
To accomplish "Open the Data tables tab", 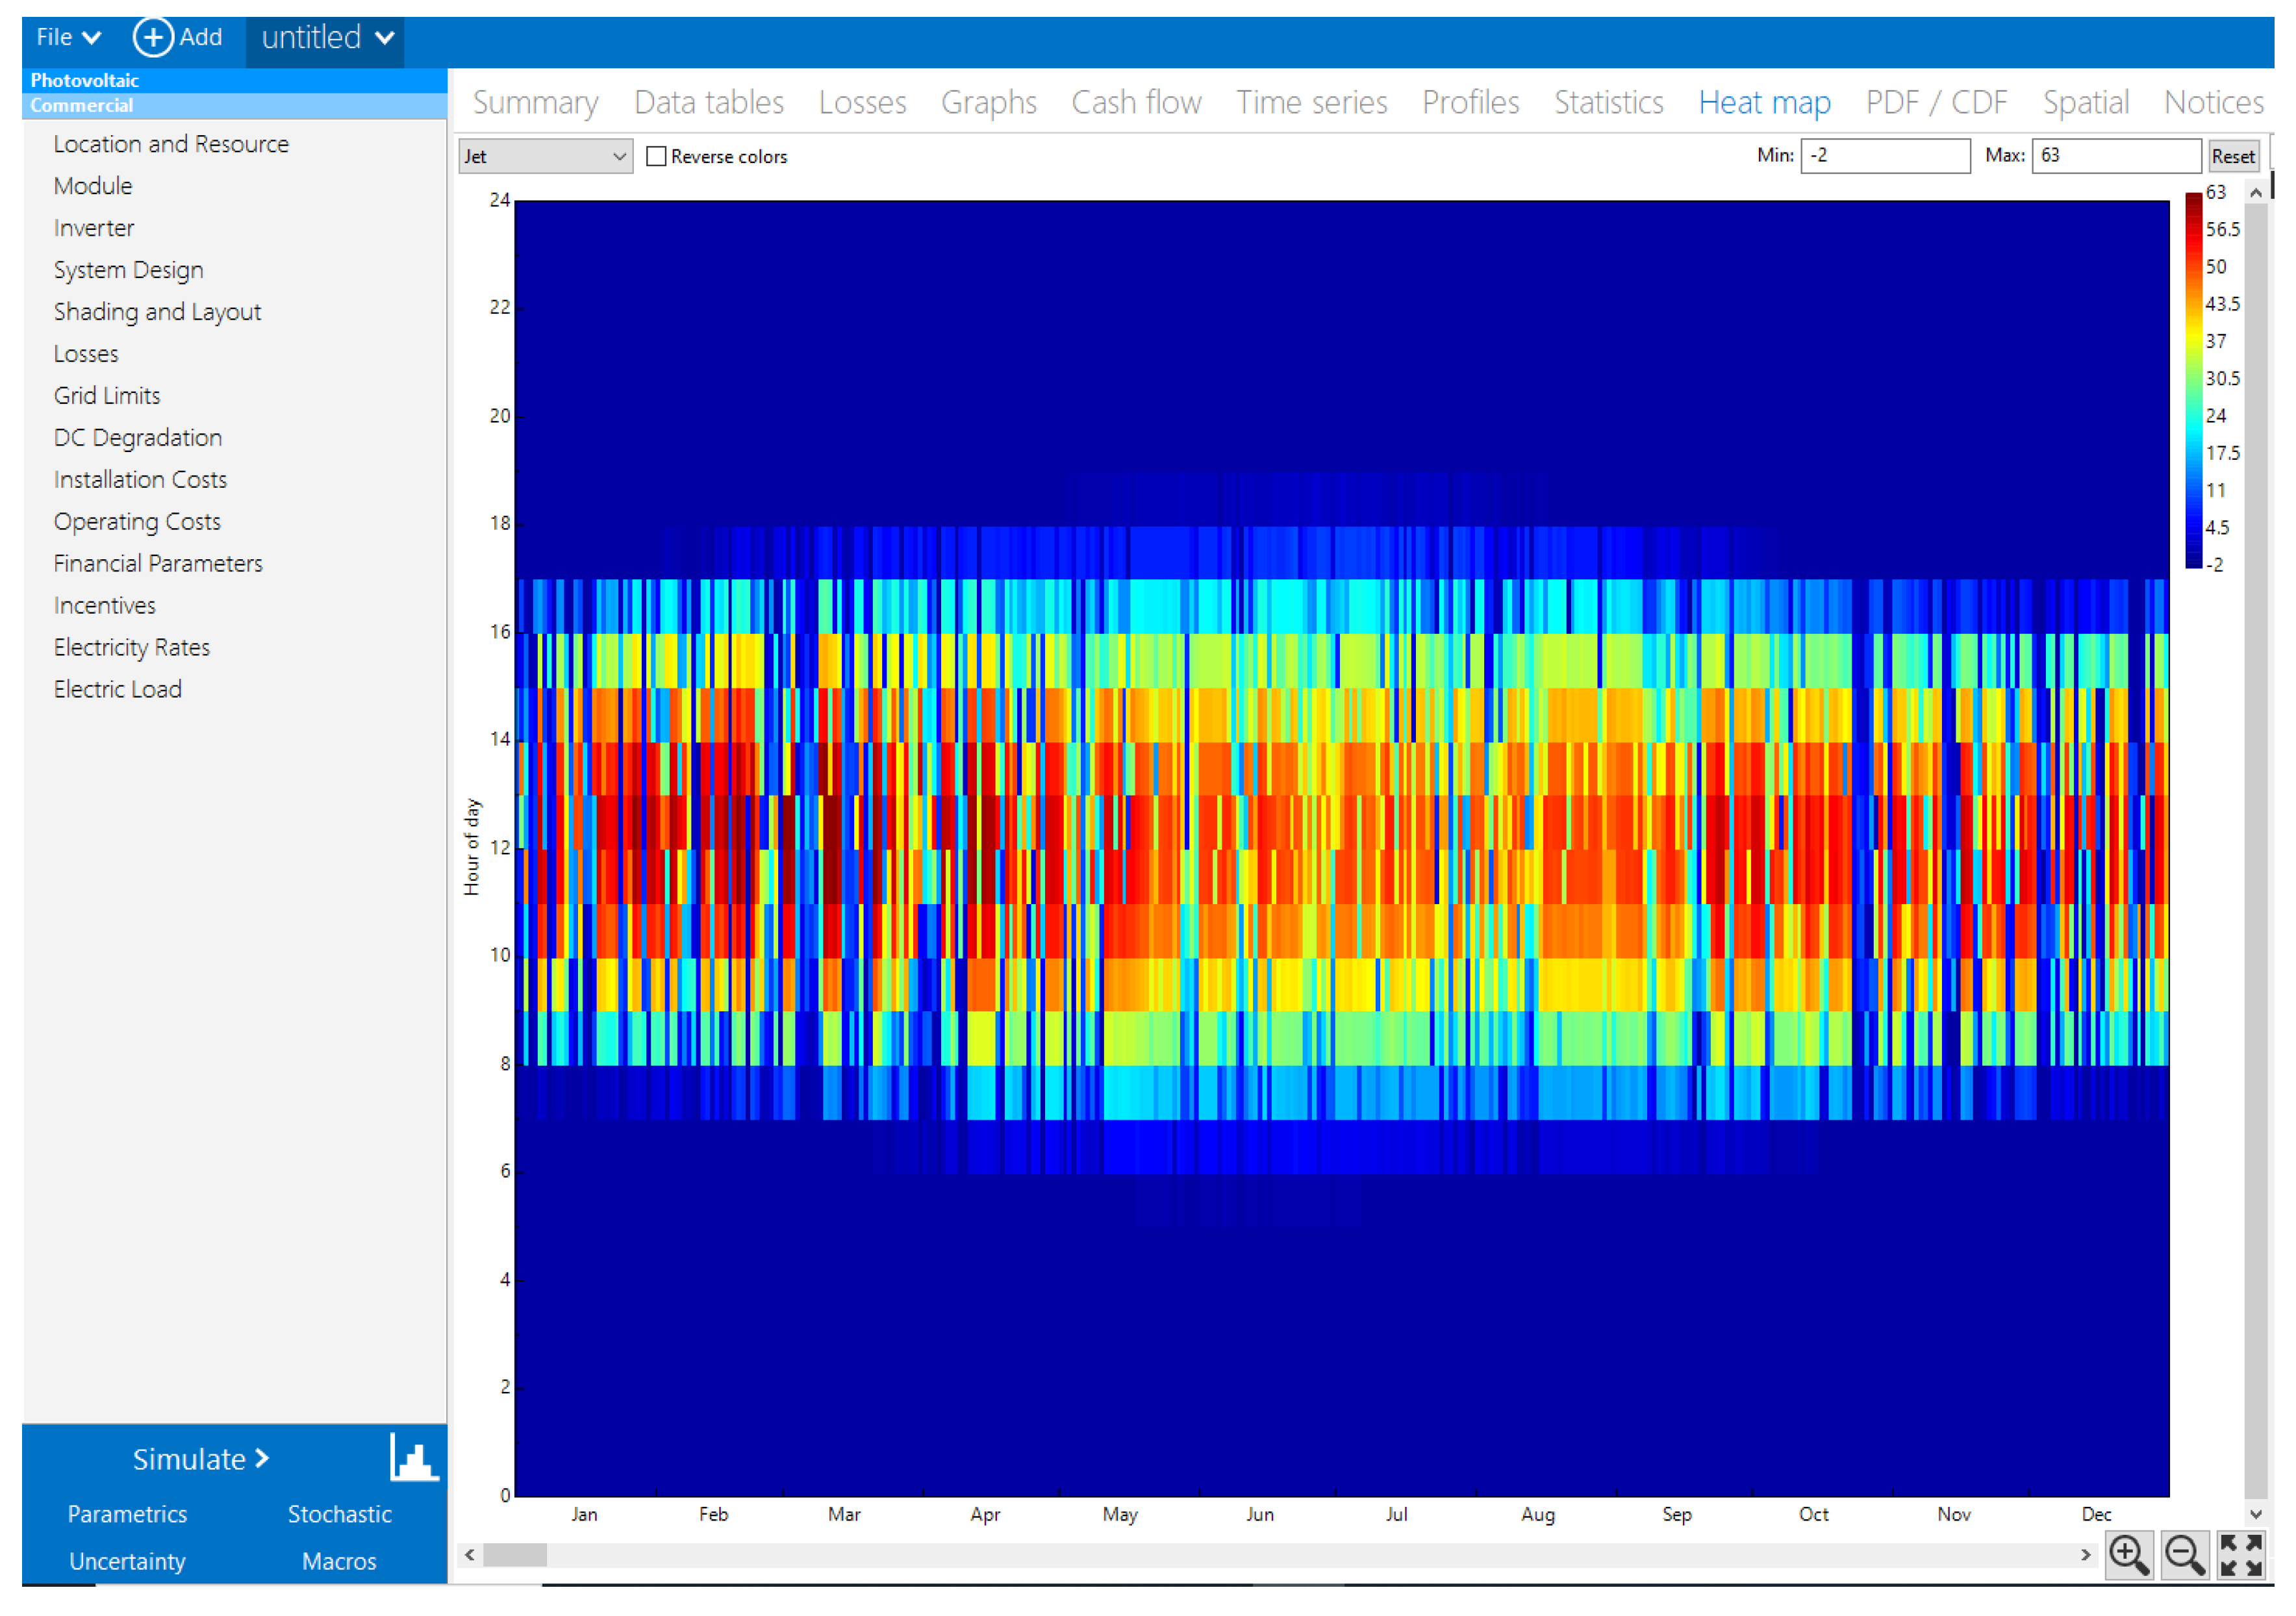I will tap(709, 103).
